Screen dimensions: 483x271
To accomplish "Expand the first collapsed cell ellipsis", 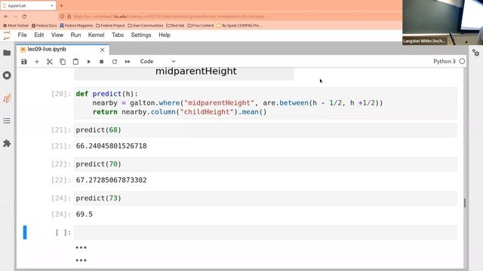I will point(81,248).
